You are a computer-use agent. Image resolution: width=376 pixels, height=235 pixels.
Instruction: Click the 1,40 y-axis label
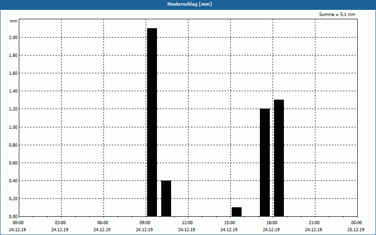coord(13,91)
